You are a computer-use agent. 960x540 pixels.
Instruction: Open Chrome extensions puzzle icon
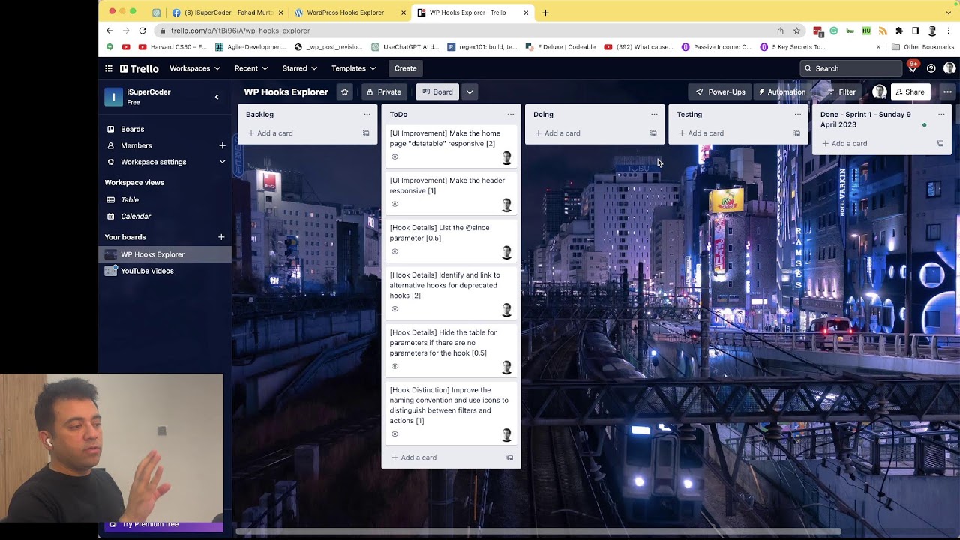[899, 31]
